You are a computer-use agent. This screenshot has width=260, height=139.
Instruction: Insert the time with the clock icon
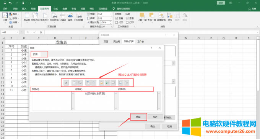[x=94, y=83]
